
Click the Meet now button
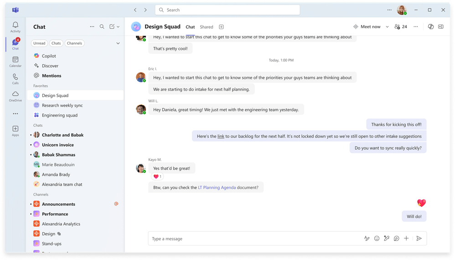pos(367,27)
